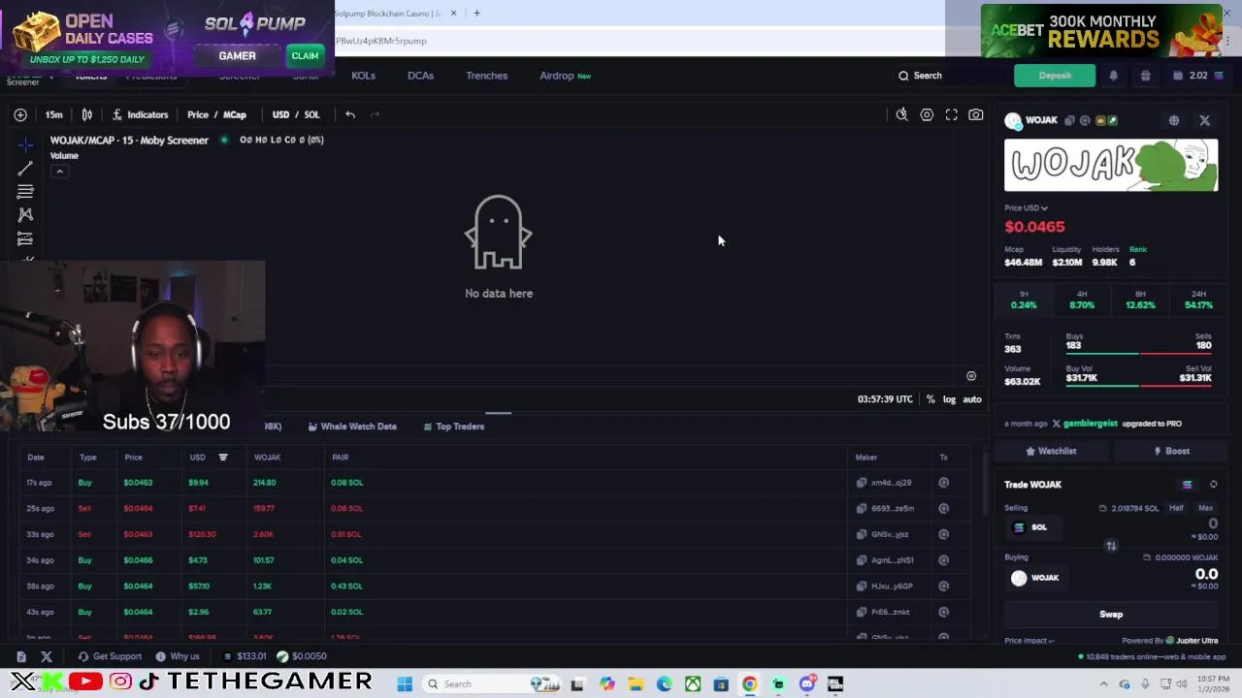The image size is (1242, 698).
Task: Choose the WOJAK buying token selector
Action: tap(1035, 578)
